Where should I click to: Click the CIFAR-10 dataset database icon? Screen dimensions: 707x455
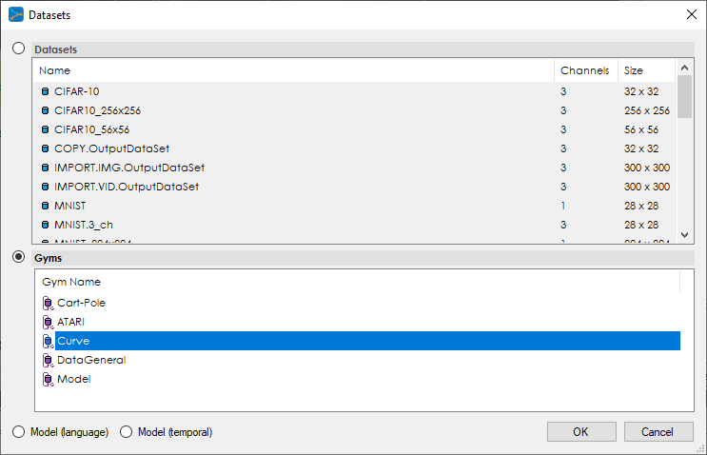pos(45,91)
